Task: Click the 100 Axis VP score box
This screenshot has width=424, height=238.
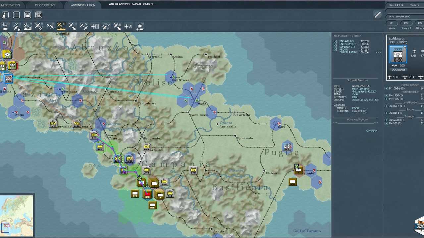Action: (406, 23)
